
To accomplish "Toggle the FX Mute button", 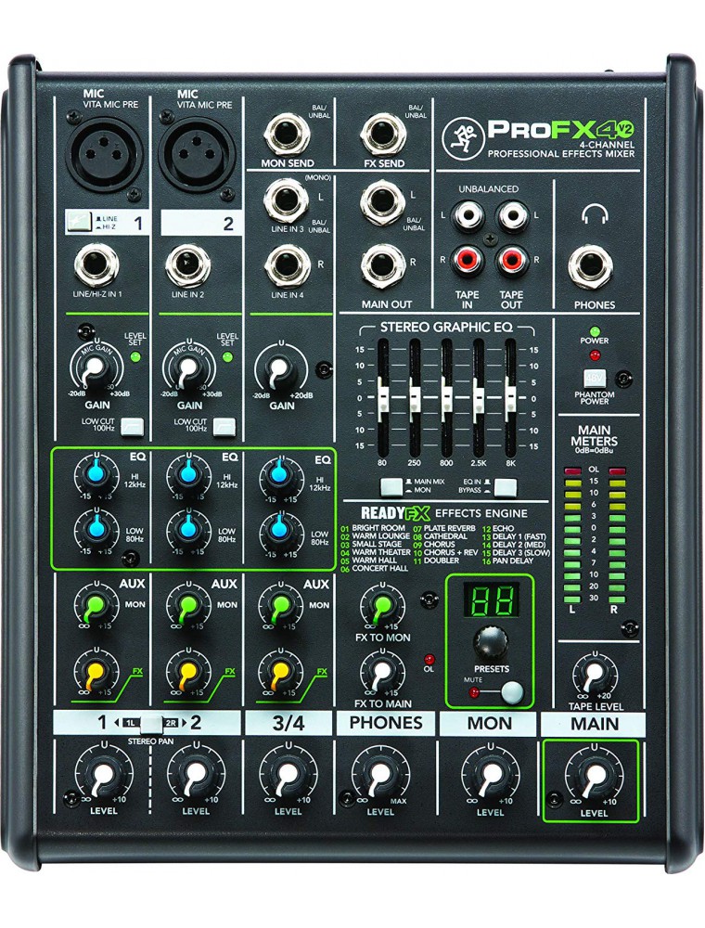I will (512, 692).
